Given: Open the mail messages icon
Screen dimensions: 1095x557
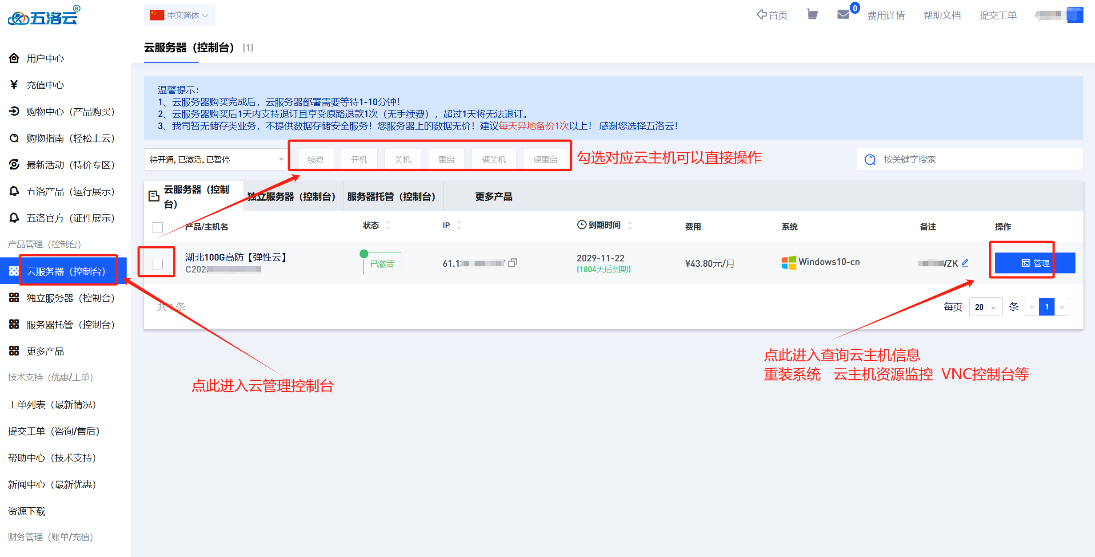Looking at the screenshot, I should (843, 15).
